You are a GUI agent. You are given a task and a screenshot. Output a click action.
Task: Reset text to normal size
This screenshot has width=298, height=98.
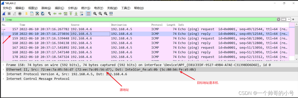click(106, 14)
